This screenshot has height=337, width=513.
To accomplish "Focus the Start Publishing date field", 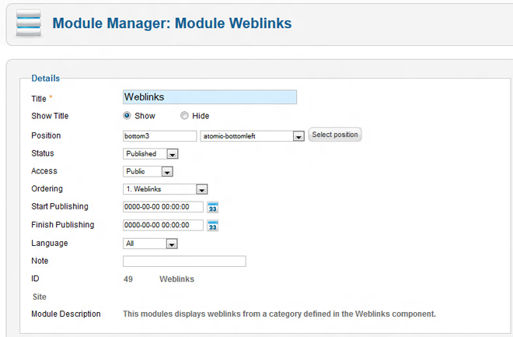I will 162,207.
